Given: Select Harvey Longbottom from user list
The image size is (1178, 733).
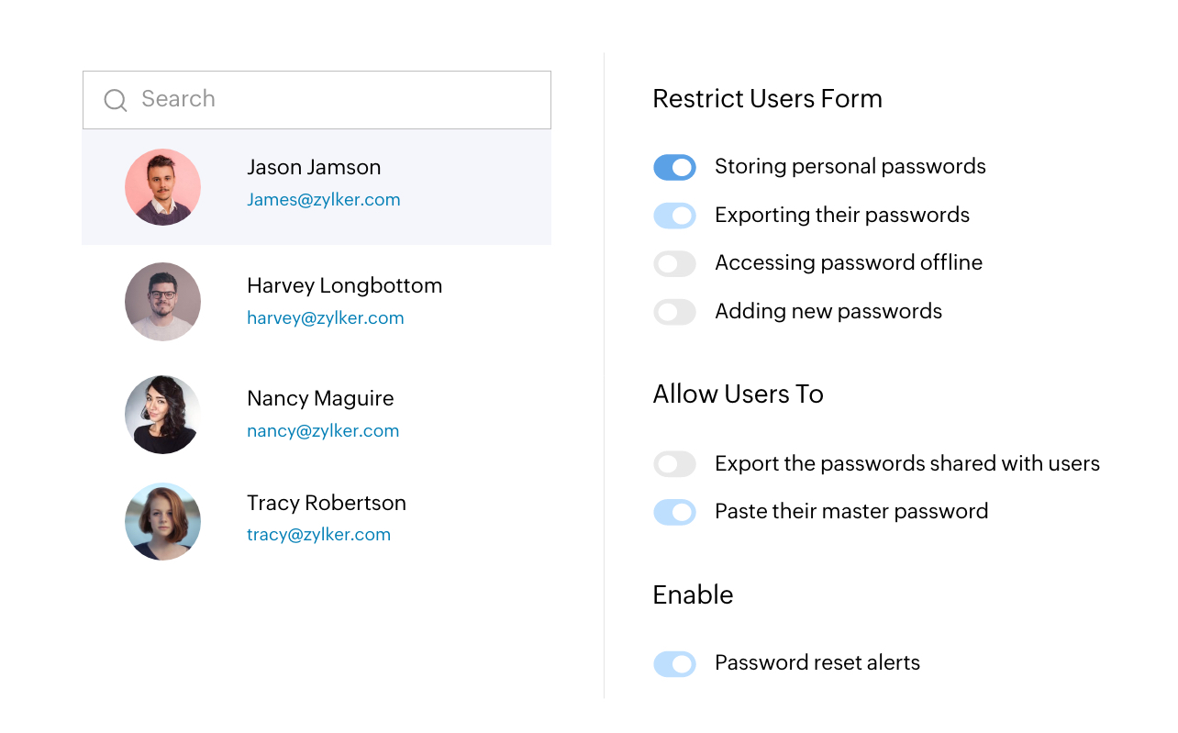Looking at the screenshot, I should (344, 286).
